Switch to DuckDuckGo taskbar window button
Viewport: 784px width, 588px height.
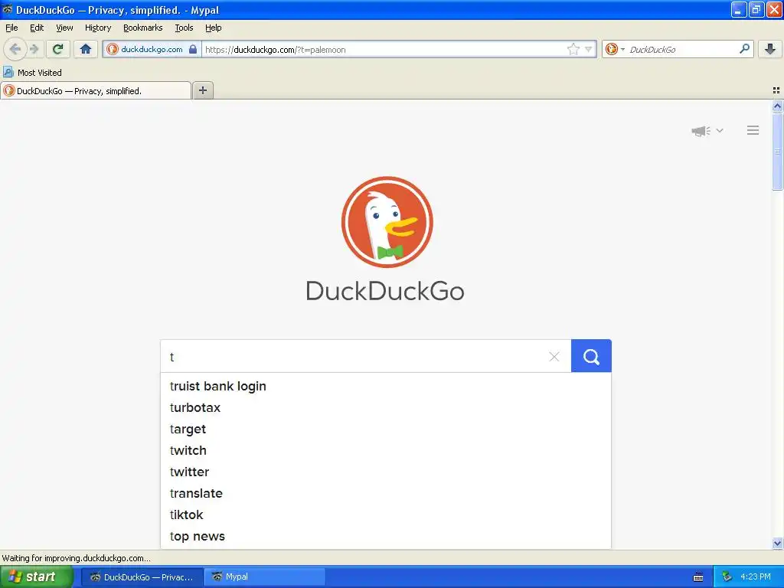[142, 577]
